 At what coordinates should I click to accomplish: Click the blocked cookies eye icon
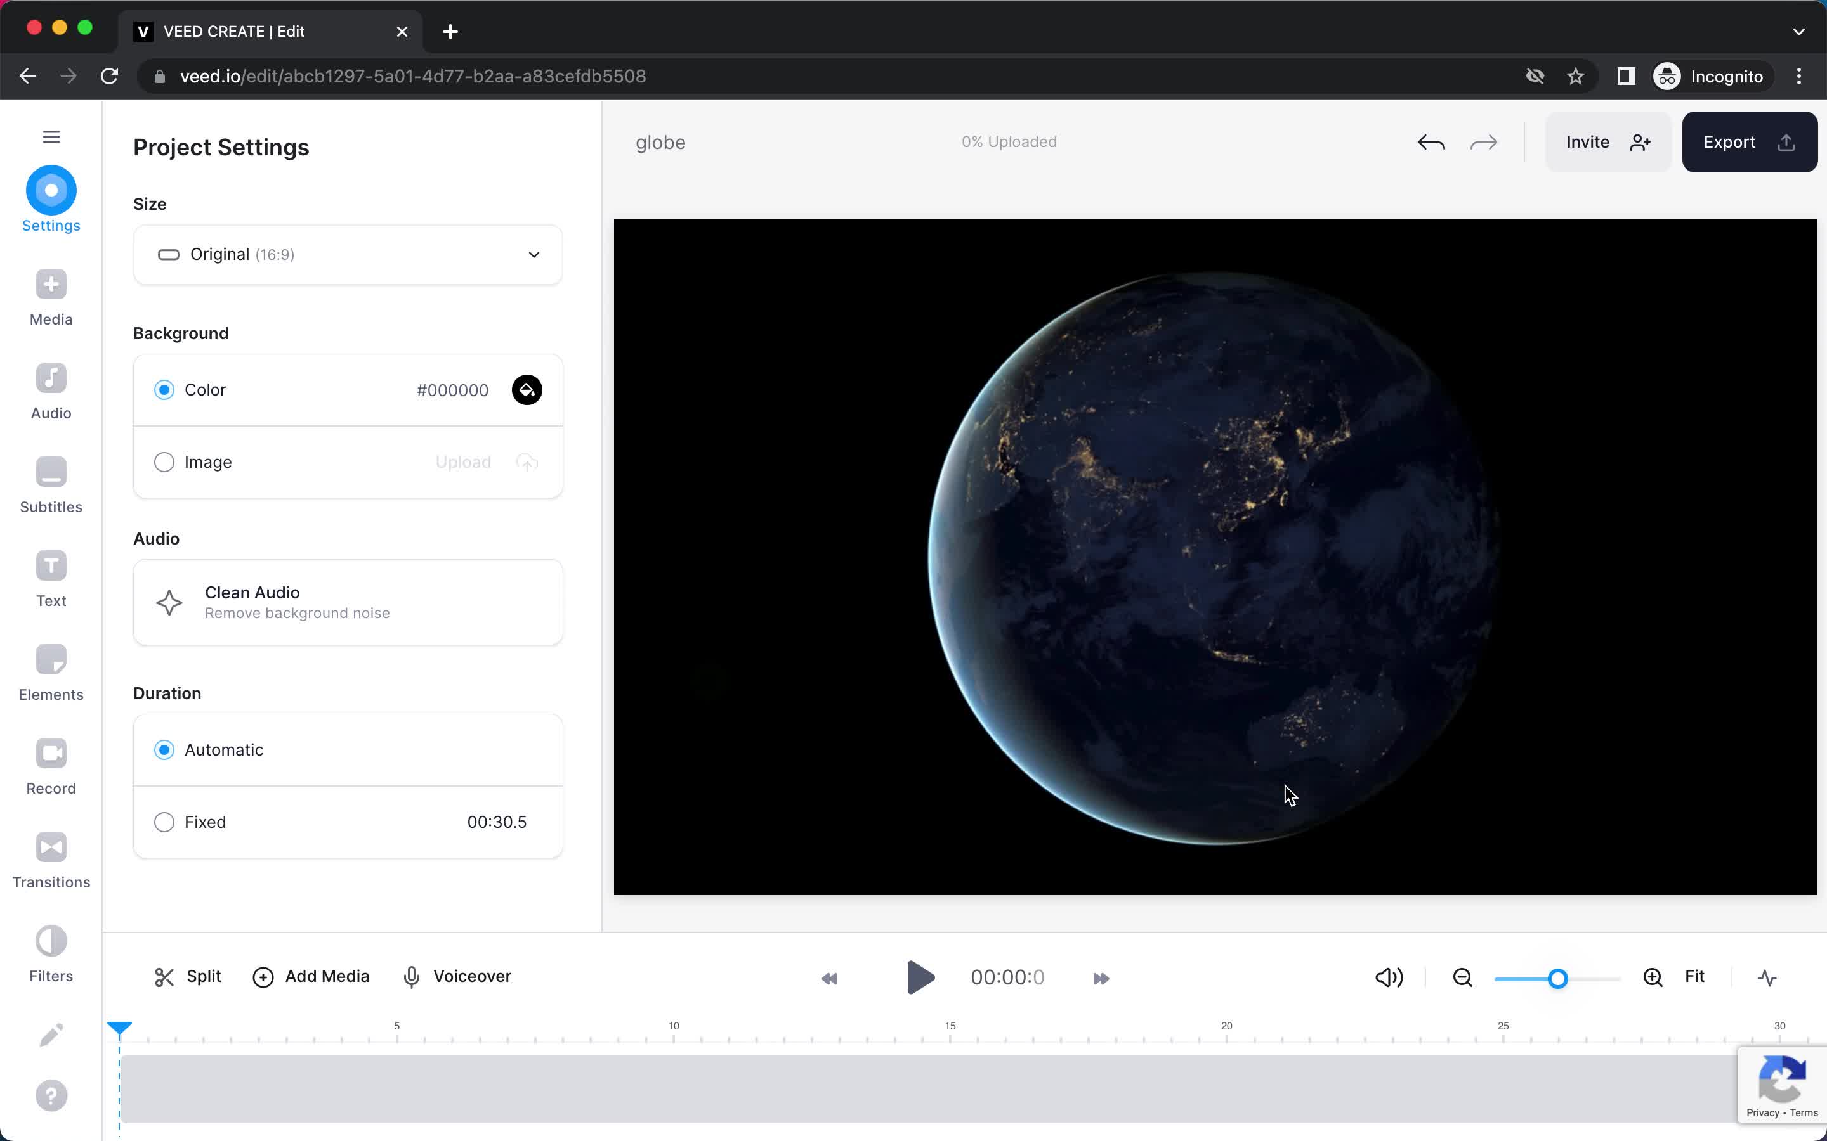pos(1535,76)
